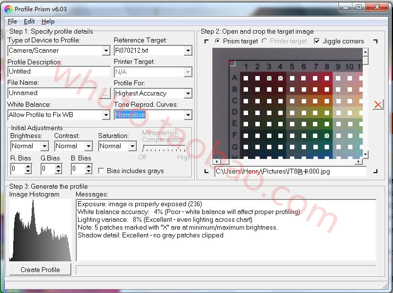
Task: Close the Profile Prism window
Action: pos(377,7)
